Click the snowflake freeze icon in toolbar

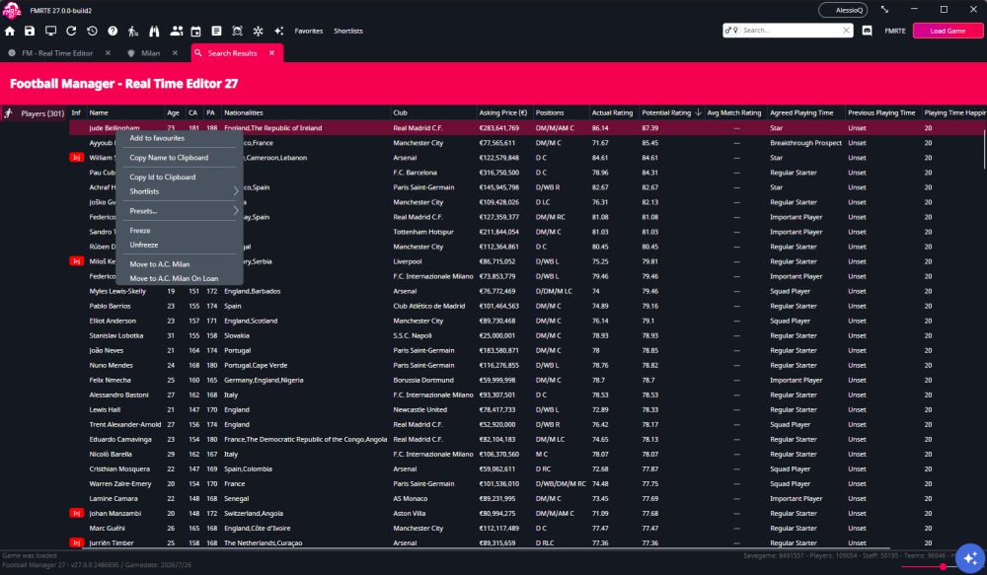tap(258, 31)
